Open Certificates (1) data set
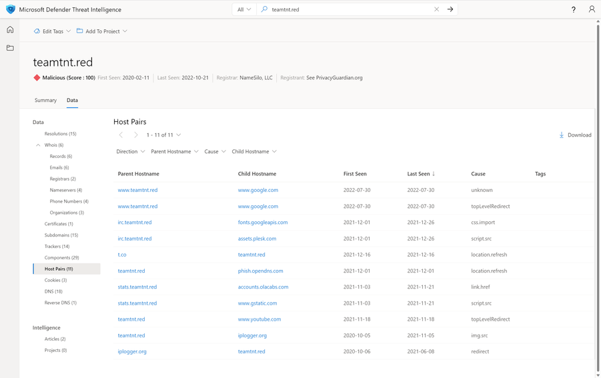Screen dimensions: 601x378 [x=59, y=223]
